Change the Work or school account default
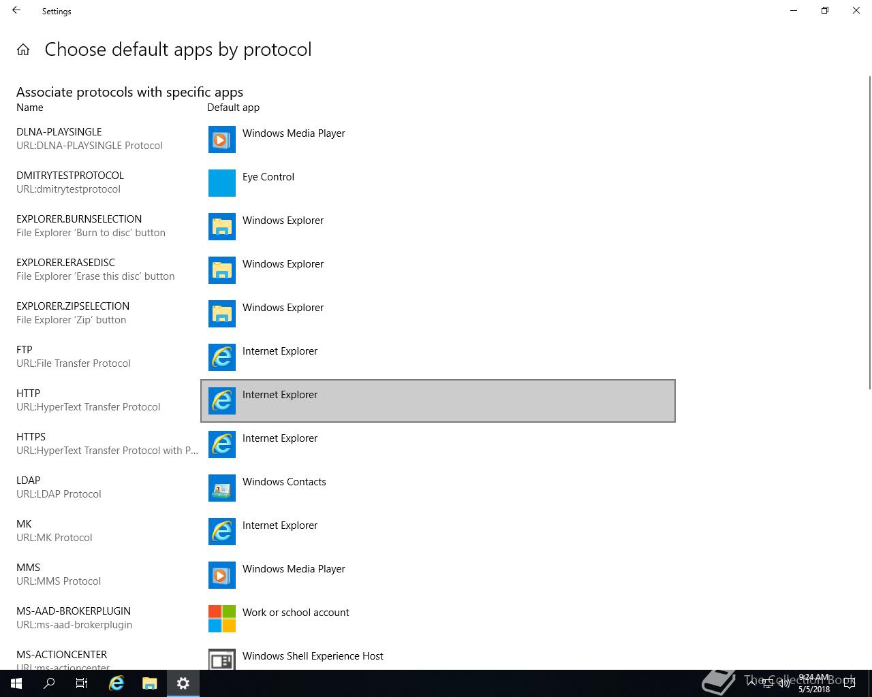 pyautogui.click(x=438, y=619)
